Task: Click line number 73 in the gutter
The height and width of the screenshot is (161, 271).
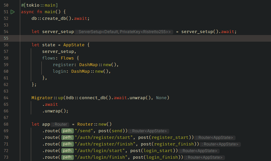Action: pos(6,157)
